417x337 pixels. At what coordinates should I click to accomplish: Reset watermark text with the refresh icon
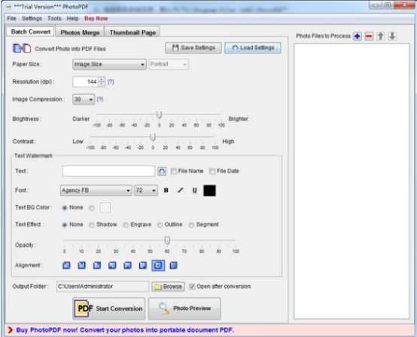click(x=162, y=172)
